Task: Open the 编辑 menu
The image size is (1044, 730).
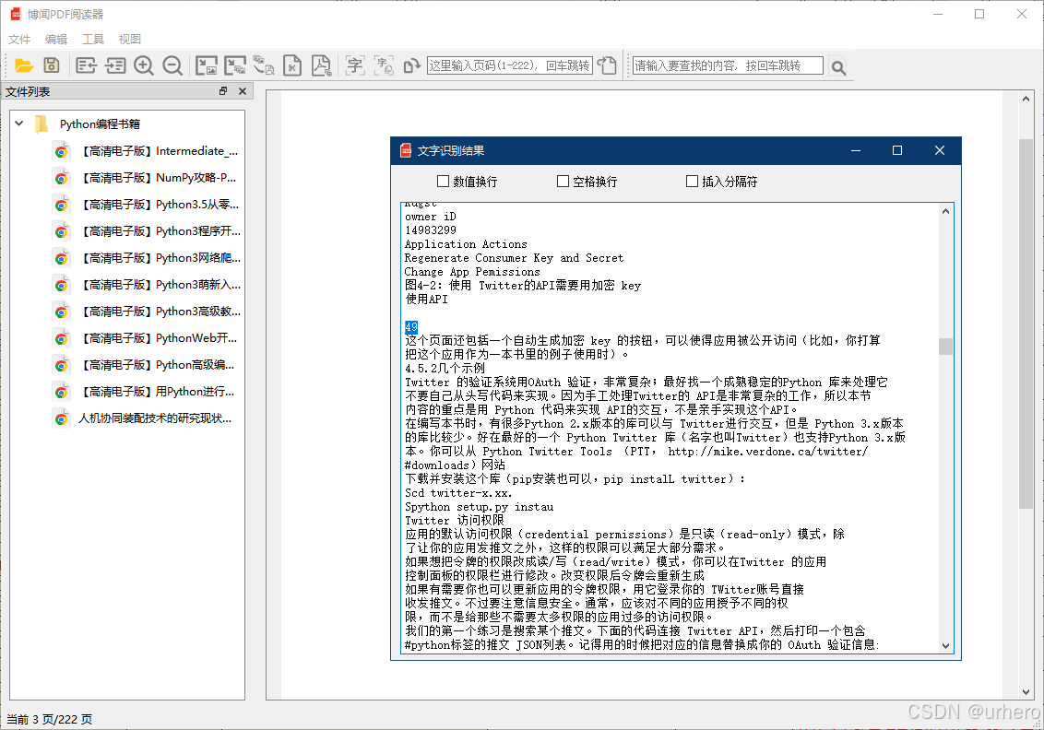Action: [56, 40]
